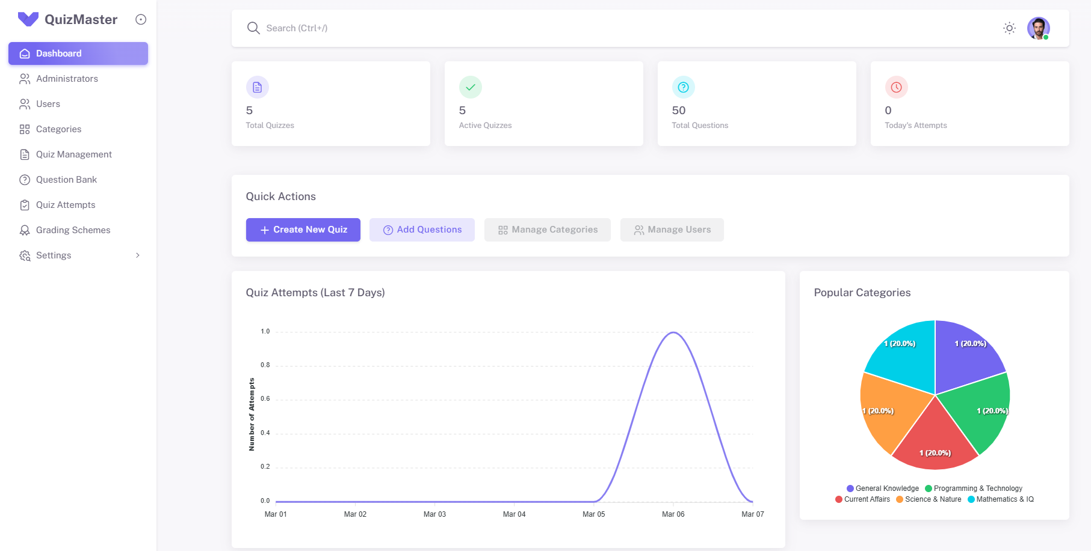Toggle the sidebar pin circle icon
This screenshot has height=551, width=1091.
pos(141,19)
